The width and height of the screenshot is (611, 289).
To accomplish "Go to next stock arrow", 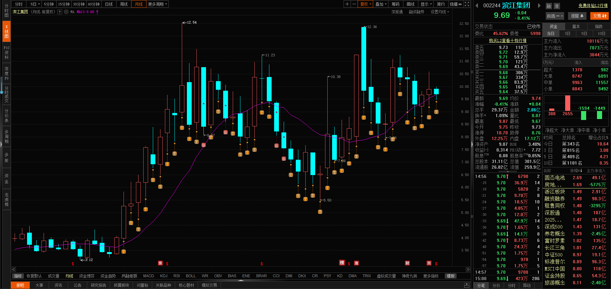I will pyautogui.click(x=539, y=5).
